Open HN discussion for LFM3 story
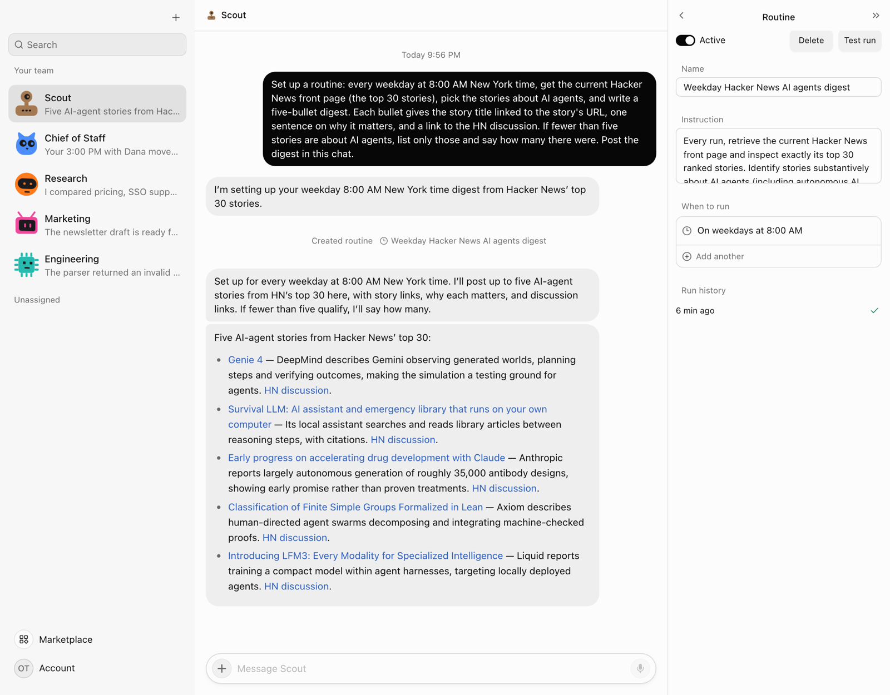The width and height of the screenshot is (890, 695). pyautogui.click(x=296, y=586)
